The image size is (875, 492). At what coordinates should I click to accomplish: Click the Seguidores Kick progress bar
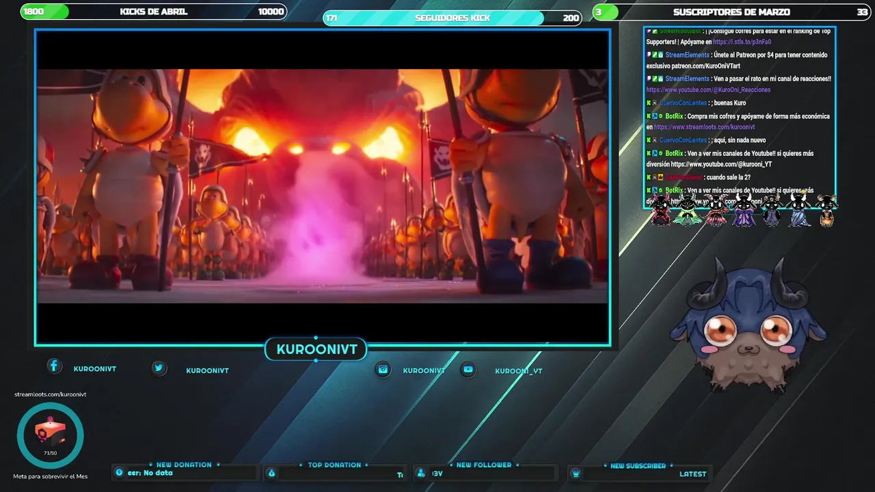453,18
